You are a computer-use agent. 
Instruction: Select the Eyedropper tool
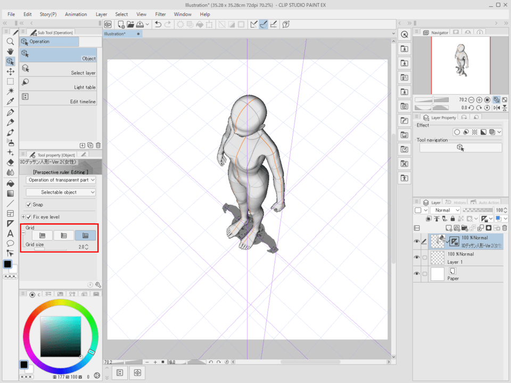[x=10, y=101]
